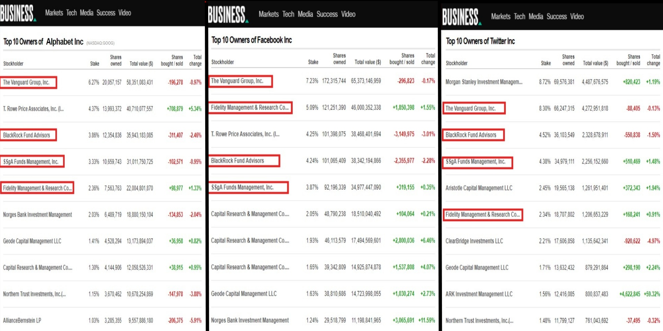
Task: Open Markets menu in the Twitter panel
Action: [501, 17]
